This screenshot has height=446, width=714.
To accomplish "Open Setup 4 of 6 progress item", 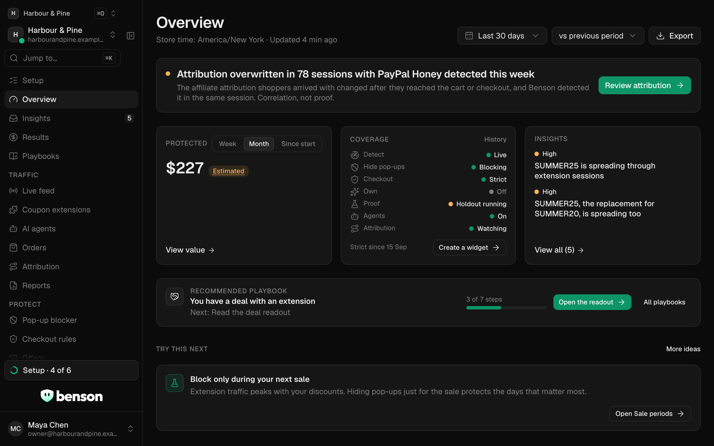I will tap(71, 370).
